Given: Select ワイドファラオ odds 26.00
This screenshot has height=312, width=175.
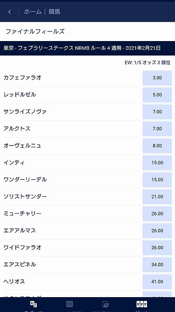Looking at the screenshot, I should click(x=157, y=247).
